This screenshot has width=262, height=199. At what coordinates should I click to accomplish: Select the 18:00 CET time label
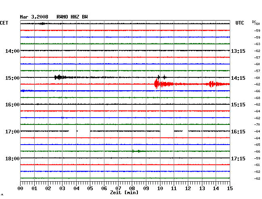[x=12, y=158]
